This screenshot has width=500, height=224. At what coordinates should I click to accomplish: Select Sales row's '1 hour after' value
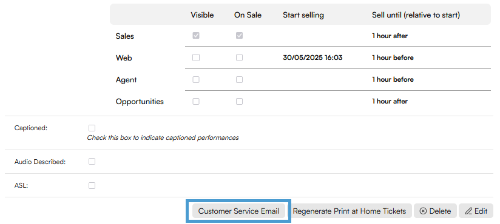(390, 36)
